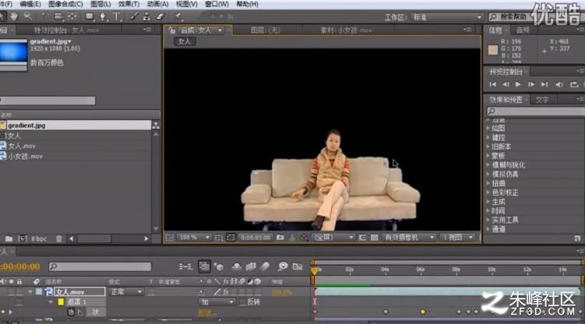
Task: Open the 100 % magnification dropdown
Action: click(195, 238)
